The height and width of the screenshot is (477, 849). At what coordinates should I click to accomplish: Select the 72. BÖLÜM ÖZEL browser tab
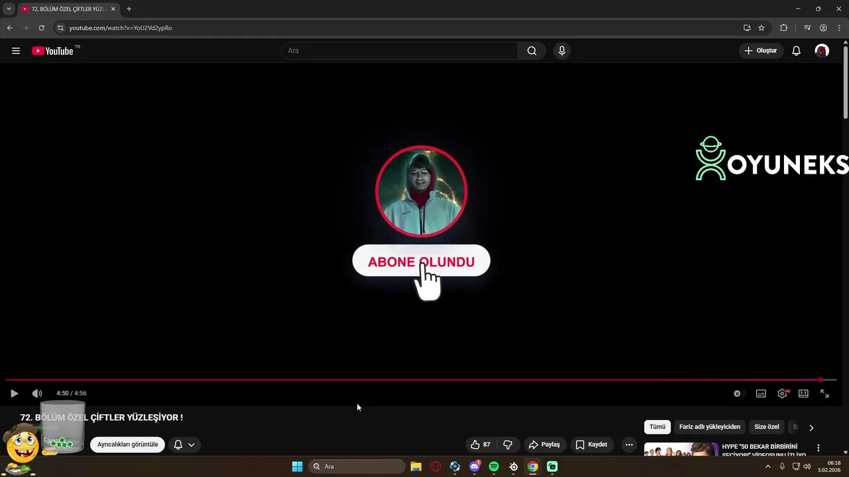pyautogui.click(x=69, y=9)
